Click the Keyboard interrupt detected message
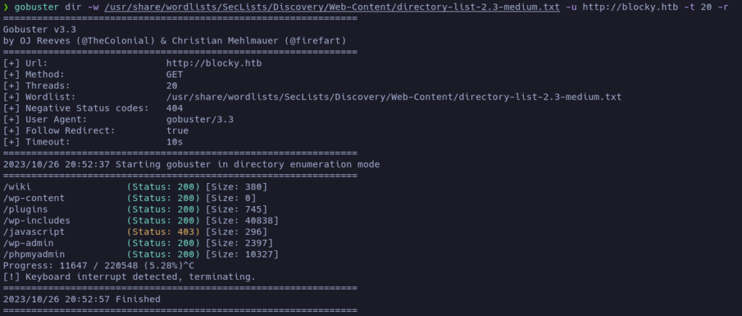 [x=129, y=277]
